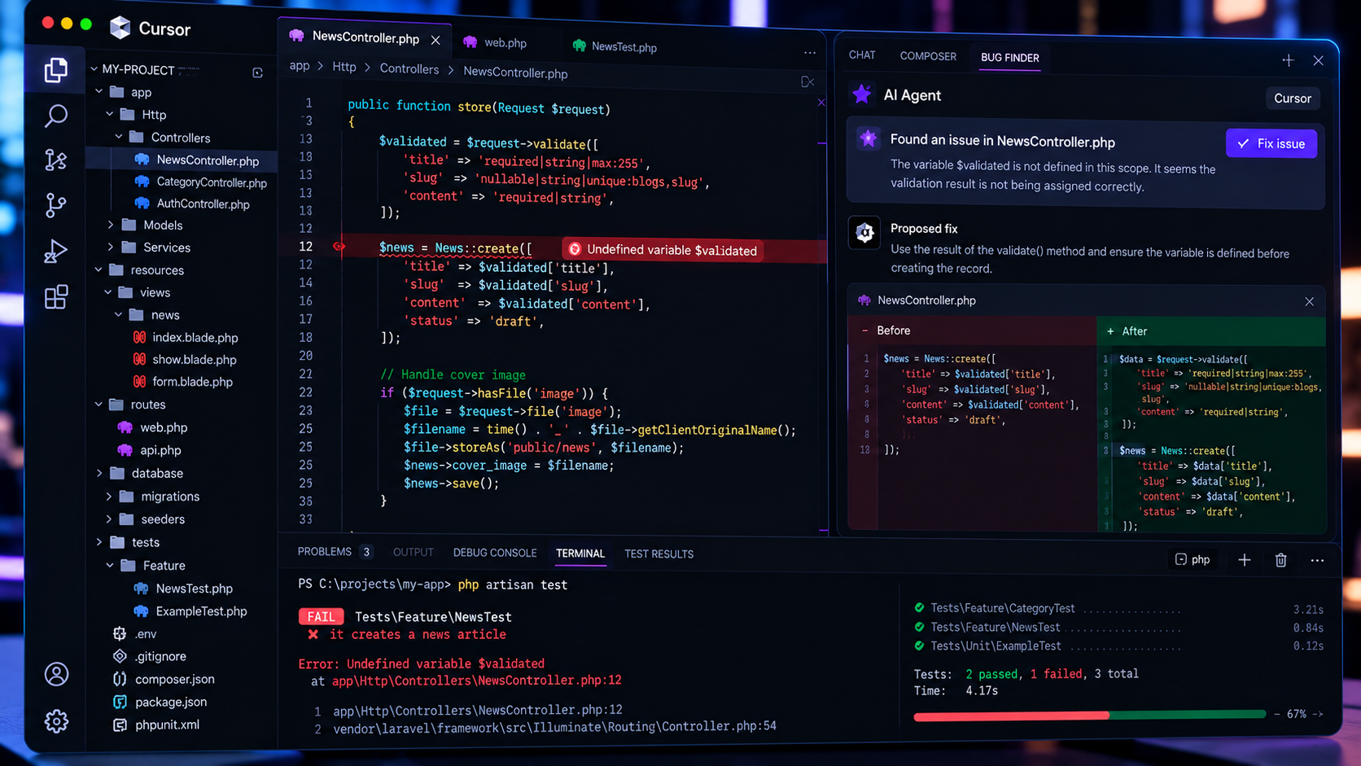Close the NewsController.php diff card

(1309, 302)
